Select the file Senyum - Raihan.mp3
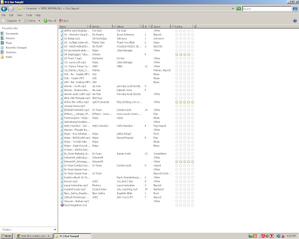 (x=77, y=201)
